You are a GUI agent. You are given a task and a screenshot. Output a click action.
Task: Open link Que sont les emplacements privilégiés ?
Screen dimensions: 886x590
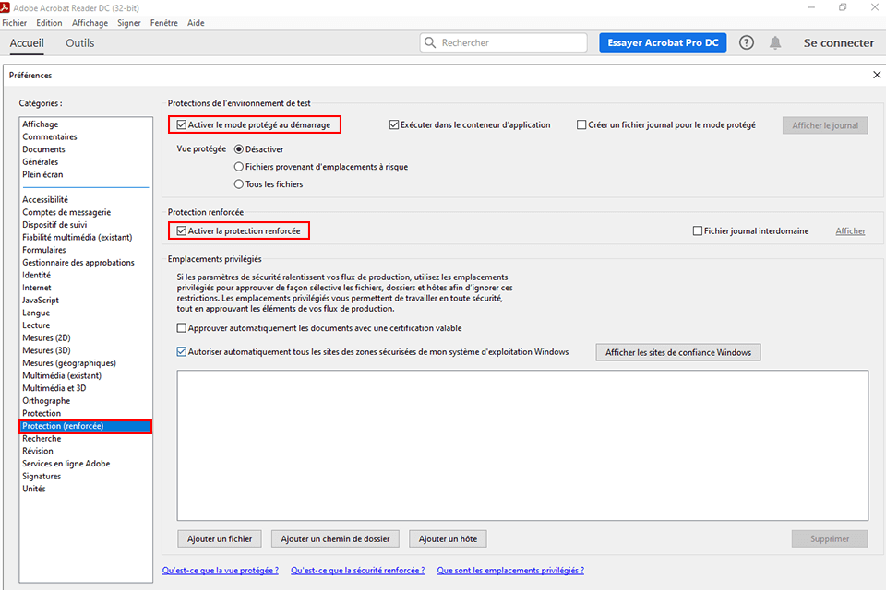(510, 571)
